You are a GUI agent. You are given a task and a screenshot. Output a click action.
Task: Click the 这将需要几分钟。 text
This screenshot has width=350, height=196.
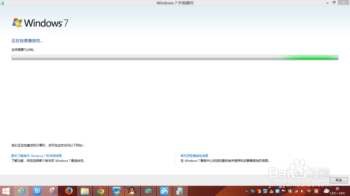point(23,50)
